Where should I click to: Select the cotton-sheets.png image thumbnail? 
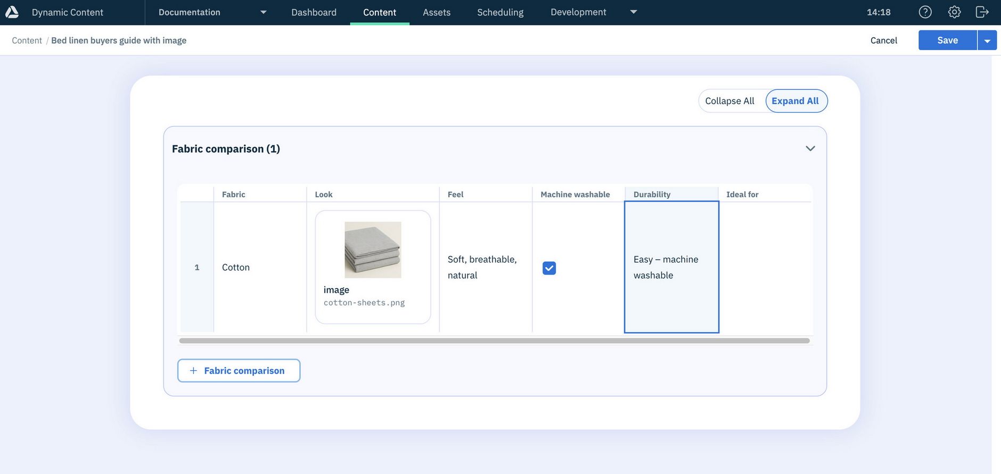pyautogui.click(x=373, y=250)
